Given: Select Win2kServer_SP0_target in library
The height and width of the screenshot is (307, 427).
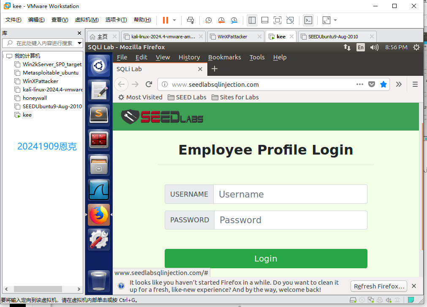Looking at the screenshot, I should pos(52,64).
